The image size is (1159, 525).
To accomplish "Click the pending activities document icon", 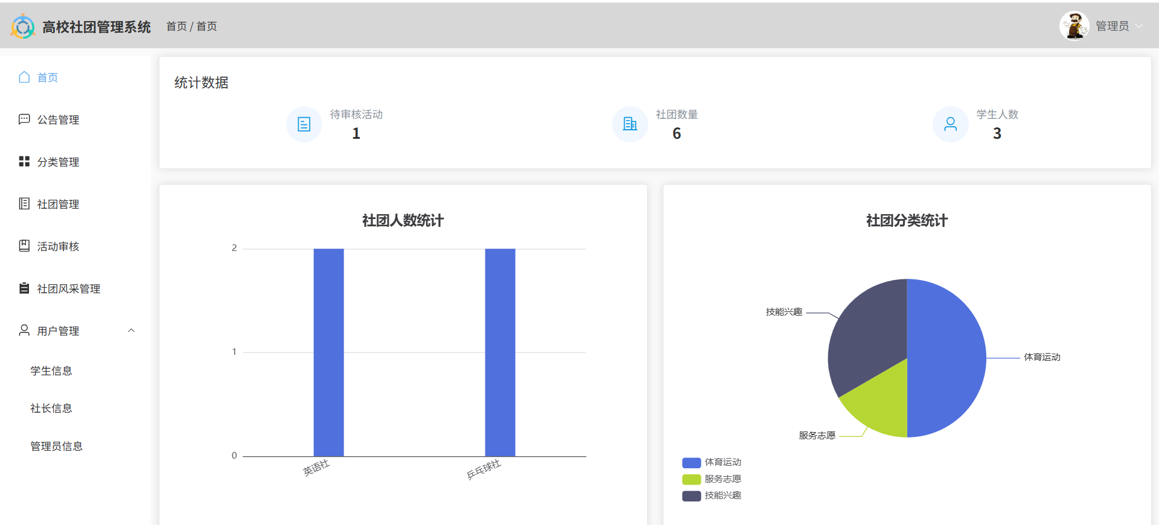I will point(304,124).
